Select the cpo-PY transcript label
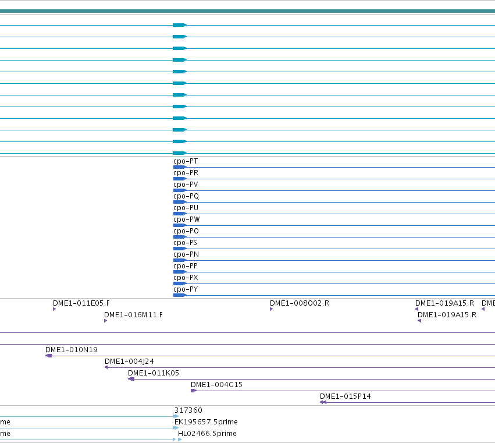This screenshot has height=443, width=495. point(186,289)
